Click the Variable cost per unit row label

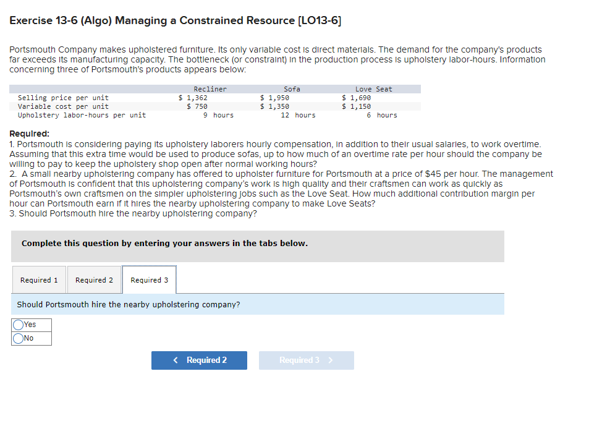pos(63,106)
